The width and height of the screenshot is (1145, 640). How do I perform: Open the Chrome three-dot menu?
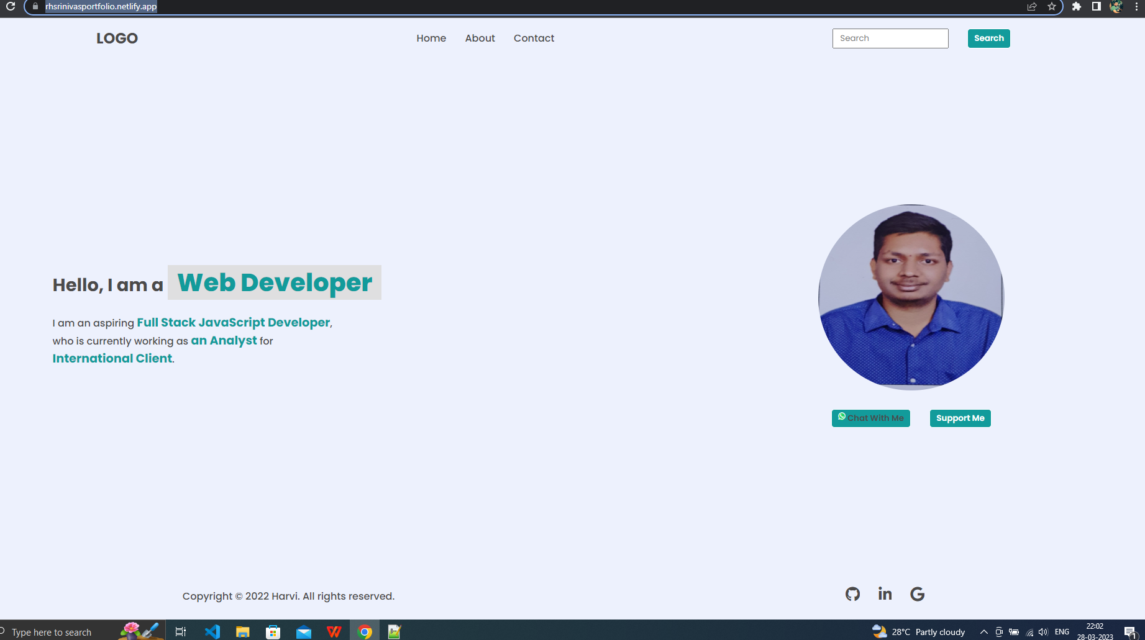[1138, 7]
